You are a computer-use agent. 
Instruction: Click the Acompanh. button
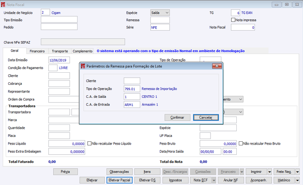pyautogui.click(x=259, y=180)
